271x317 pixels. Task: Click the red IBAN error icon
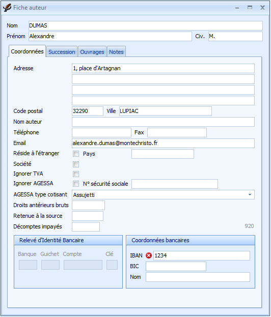(x=149, y=255)
